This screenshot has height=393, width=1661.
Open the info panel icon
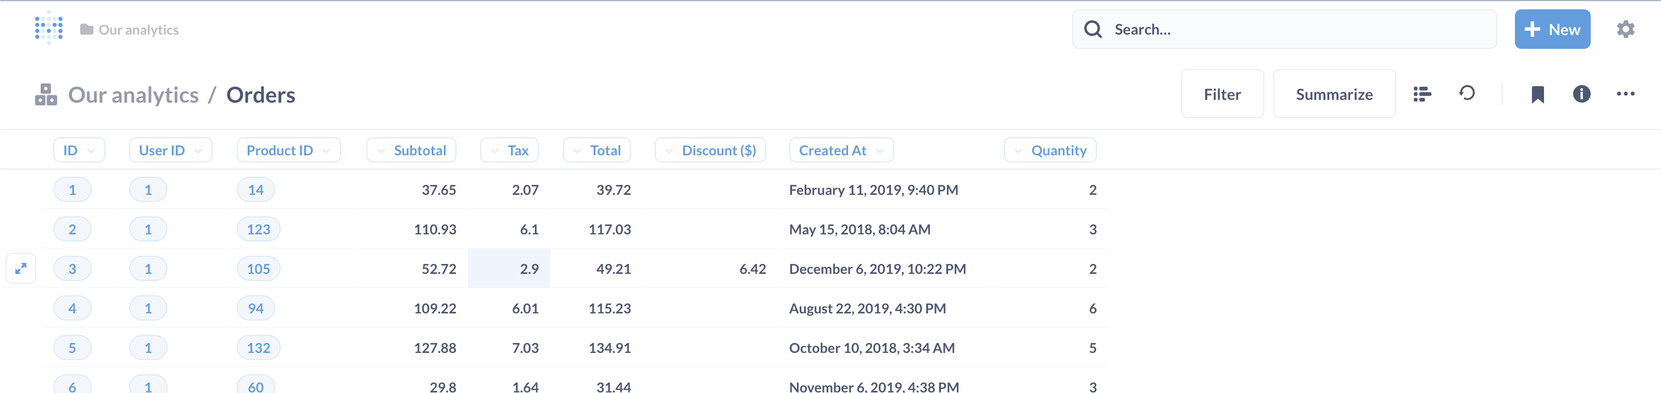1581,94
